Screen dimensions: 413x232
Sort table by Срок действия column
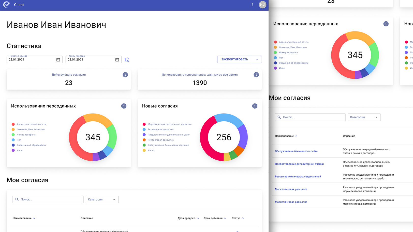pos(215,218)
